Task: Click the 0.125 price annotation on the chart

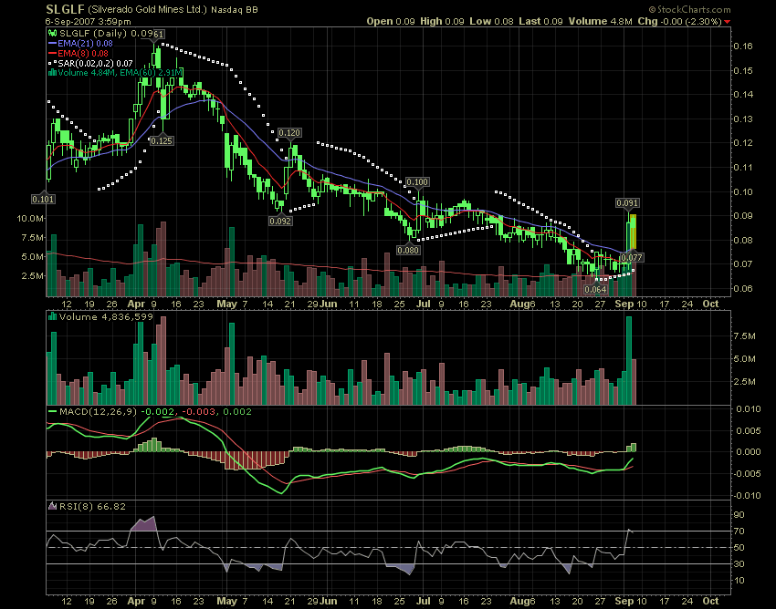Action: (x=161, y=141)
